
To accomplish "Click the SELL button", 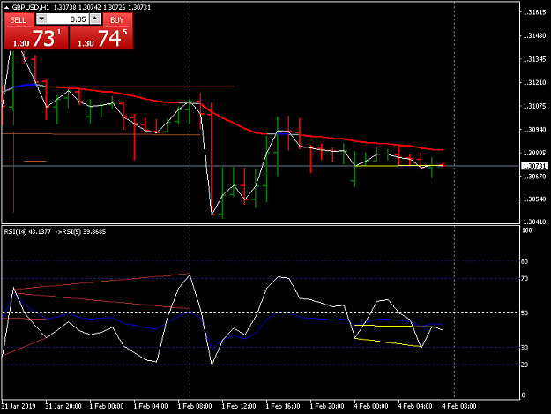I will 19,19.
